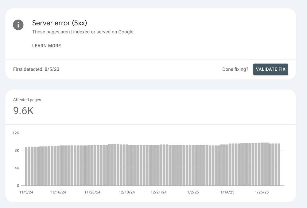
Task: Select the rightmost bar in the chart
Action: tap(279, 165)
